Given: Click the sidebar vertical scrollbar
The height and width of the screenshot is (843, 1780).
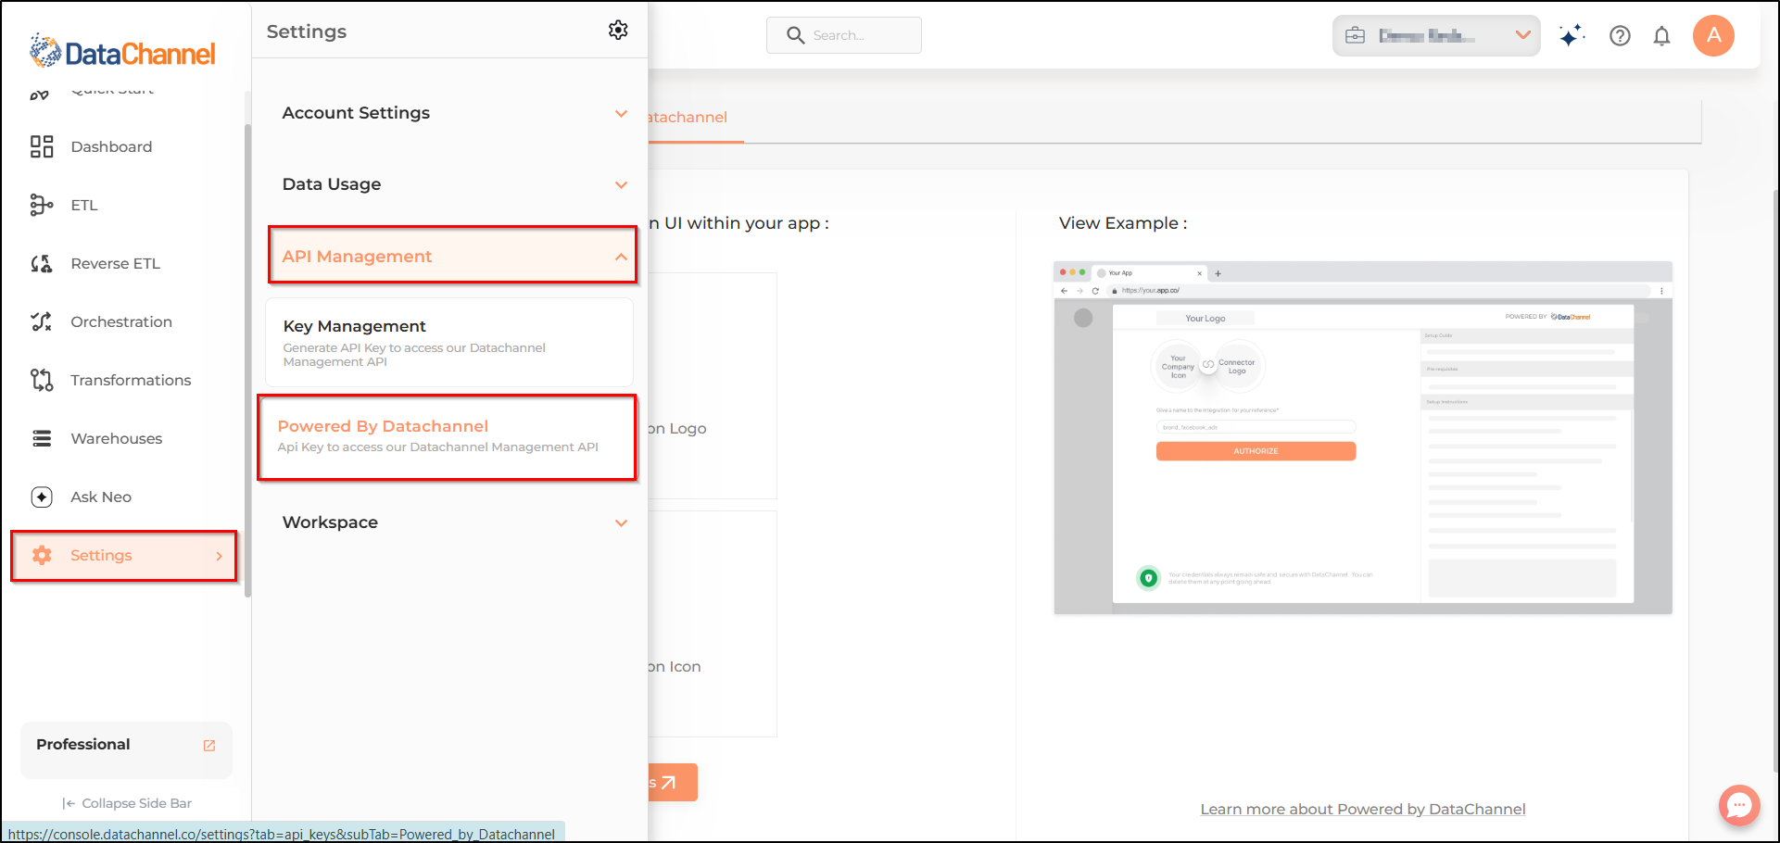Looking at the screenshot, I should [247, 361].
